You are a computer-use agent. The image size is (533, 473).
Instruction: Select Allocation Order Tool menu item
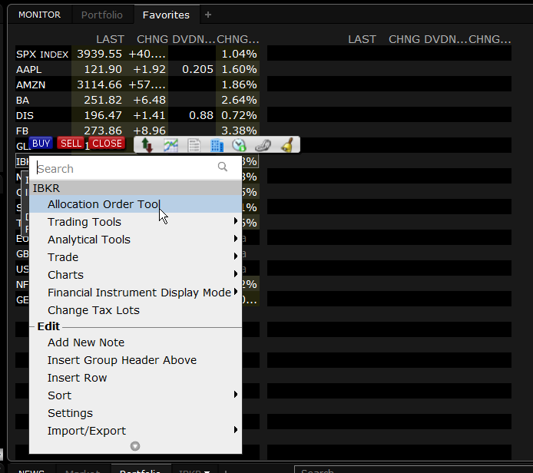[135, 204]
